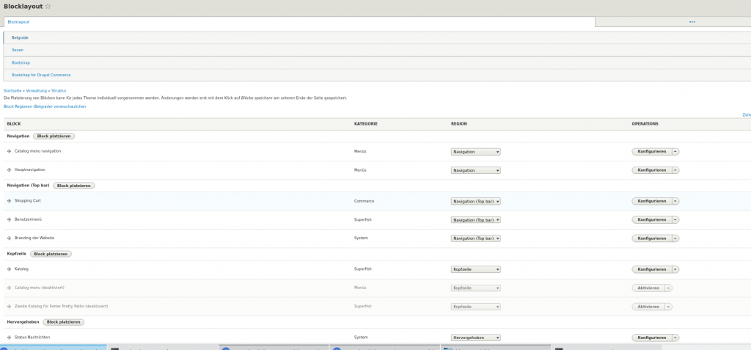Click the star icon beside the Blocklayout title
751x350 pixels.
48,6
